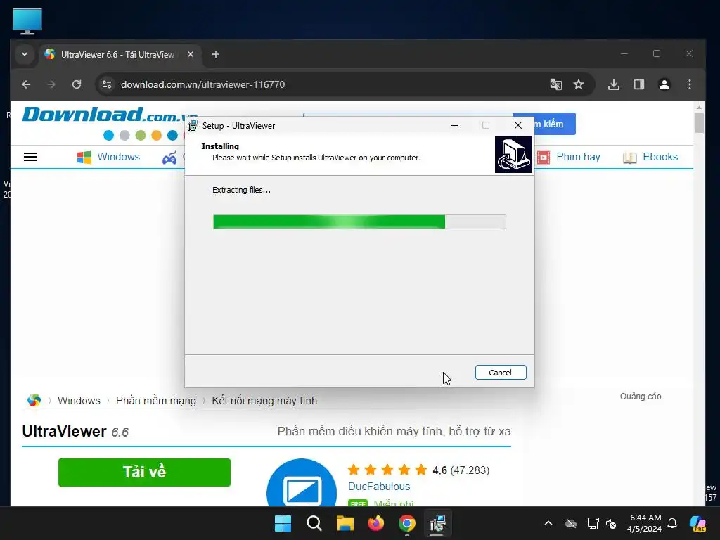Open Windows breadcrumb link

click(x=79, y=400)
